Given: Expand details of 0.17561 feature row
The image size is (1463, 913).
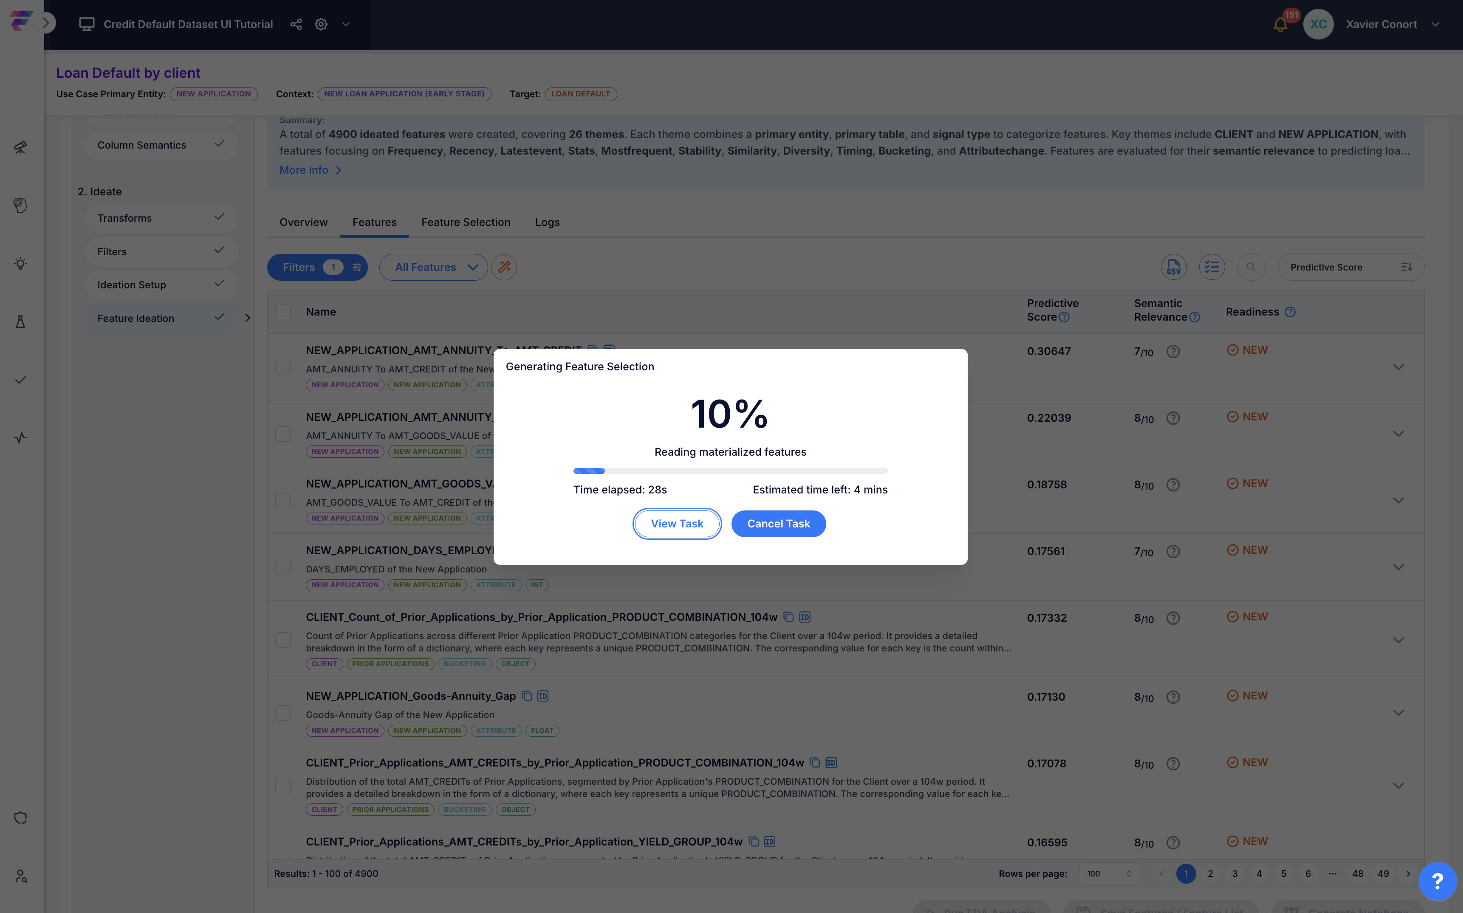Looking at the screenshot, I should click(1398, 567).
